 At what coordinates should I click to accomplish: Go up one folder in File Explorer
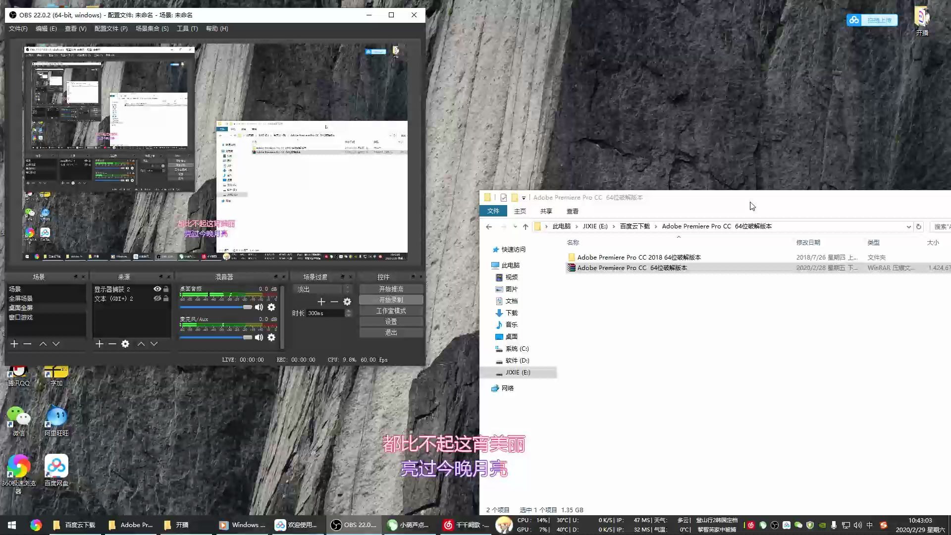point(526,226)
